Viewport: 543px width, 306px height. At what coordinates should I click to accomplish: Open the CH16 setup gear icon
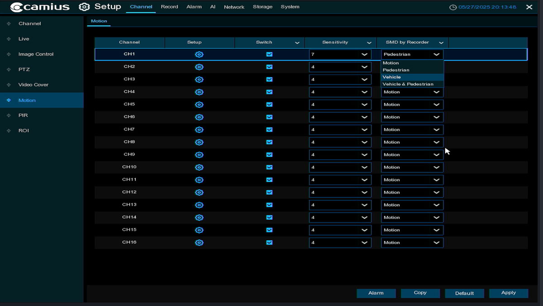(x=199, y=242)
